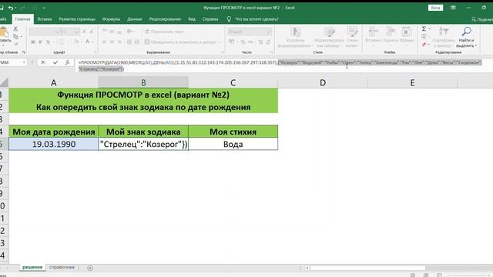
Task: Click the Fill Color bucket swatch
Action: (75, 42)
